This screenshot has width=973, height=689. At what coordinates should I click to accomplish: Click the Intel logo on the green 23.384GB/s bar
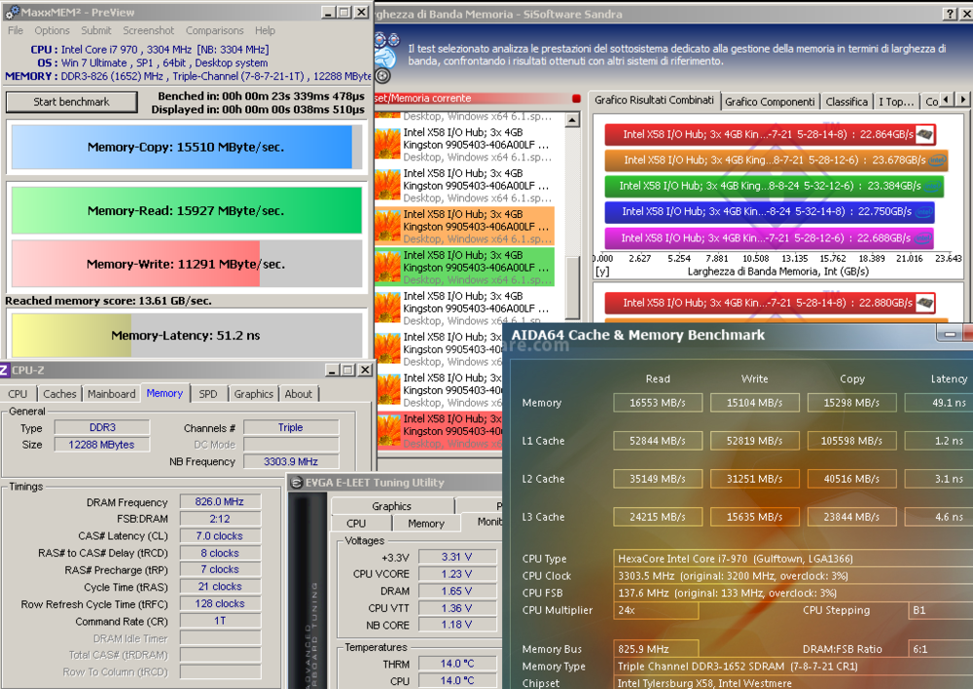tap(933, 186)
